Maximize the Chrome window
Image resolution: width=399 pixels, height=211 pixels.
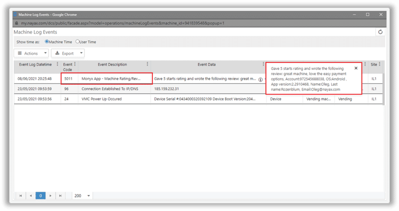point(368,15)
